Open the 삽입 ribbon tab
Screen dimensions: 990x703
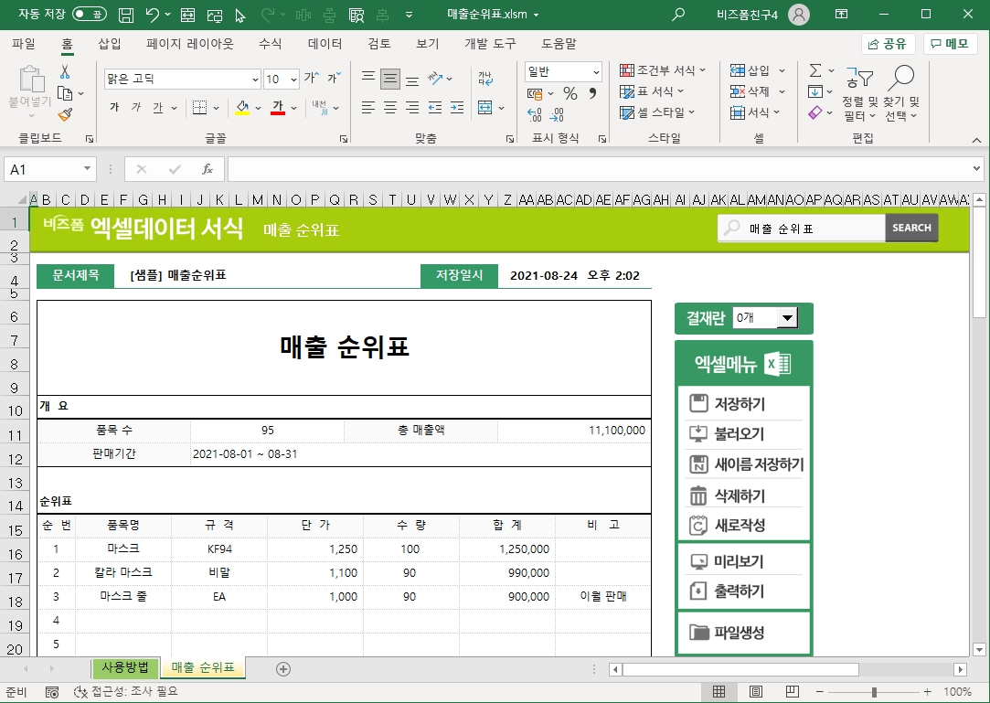tap(110, 44)
